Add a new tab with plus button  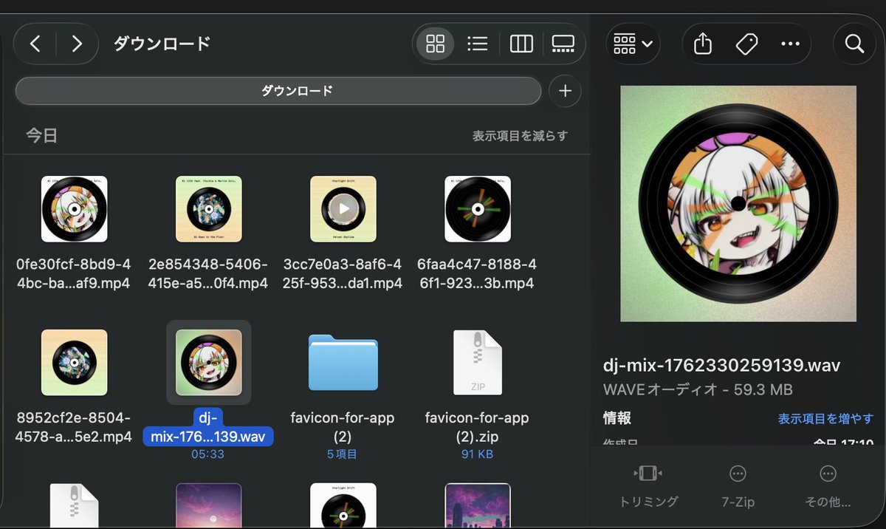[565, 91]
